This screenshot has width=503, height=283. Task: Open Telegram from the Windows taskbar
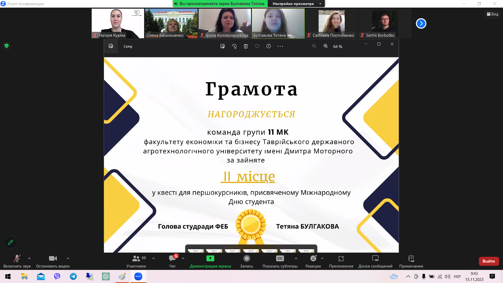(x=73, y=276)
